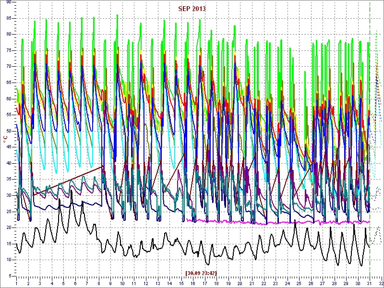Click day 16 on the date axis
The height and width of the screenshot is (288, 384).
click(x=193, y=283)
